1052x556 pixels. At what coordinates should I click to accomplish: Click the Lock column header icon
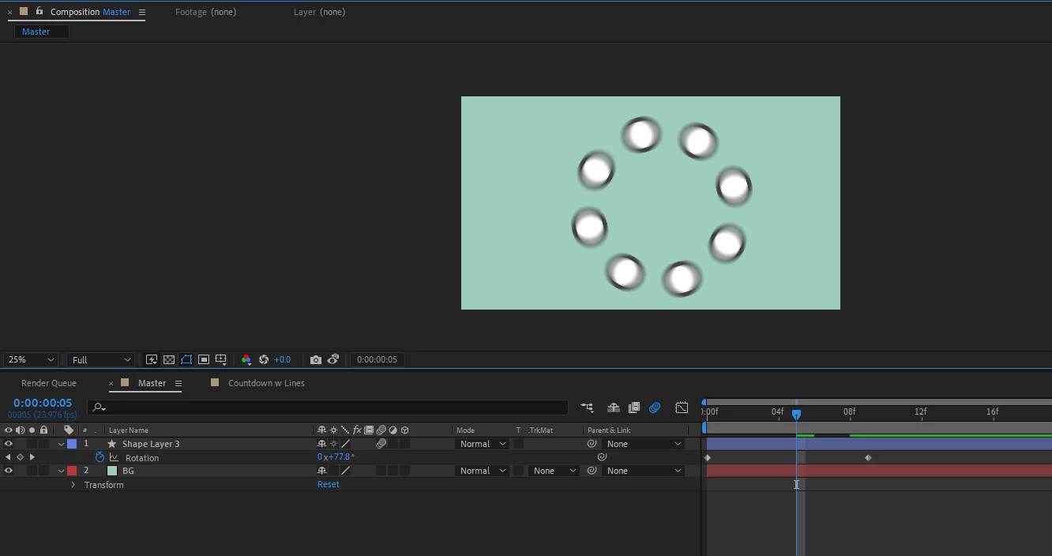pos(44,430)
